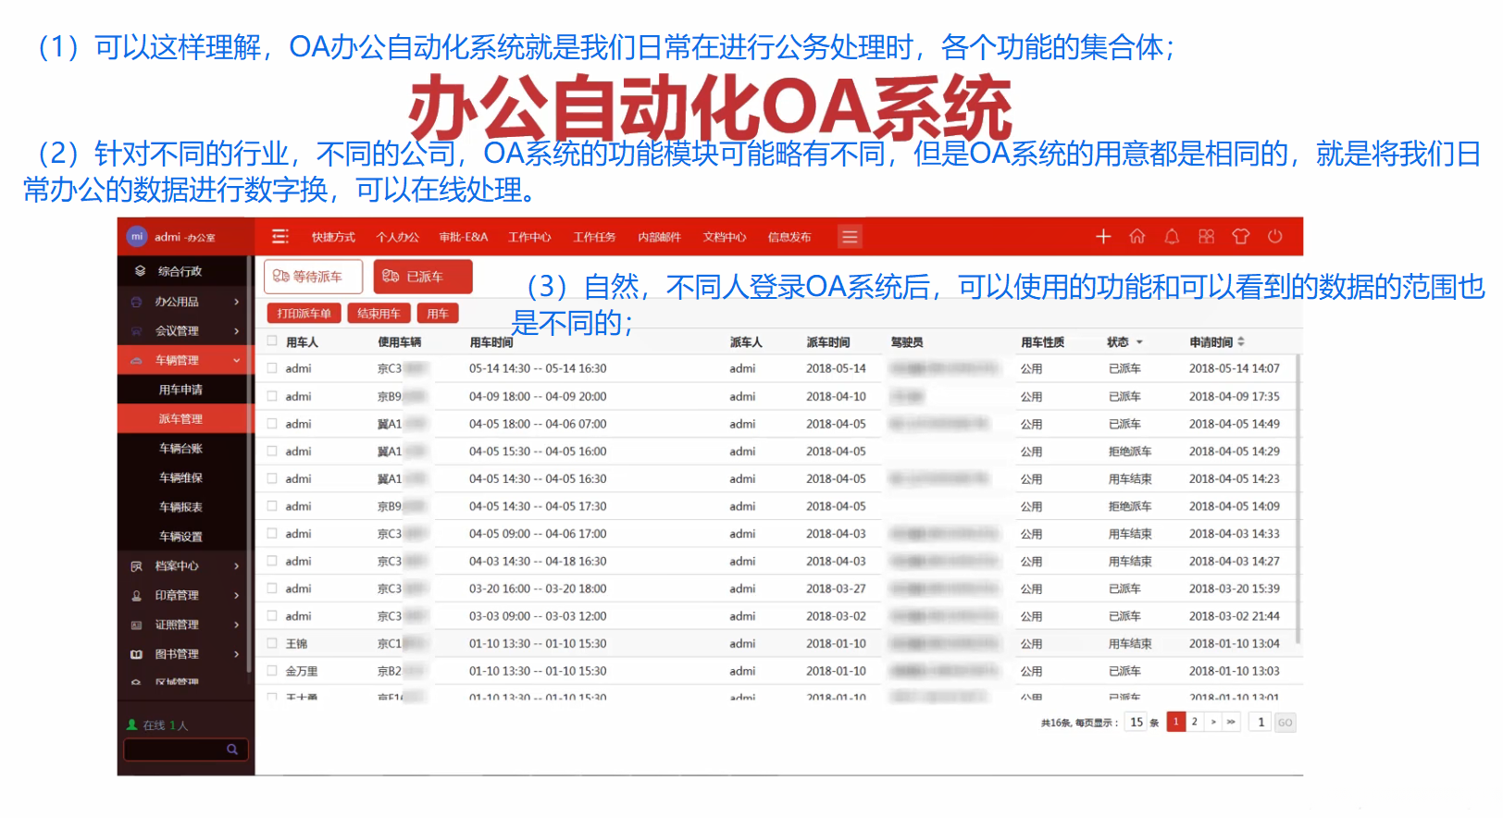Open the 工作任务 top menu
This screenshot has height=818, width=1503.
[594, 238]
